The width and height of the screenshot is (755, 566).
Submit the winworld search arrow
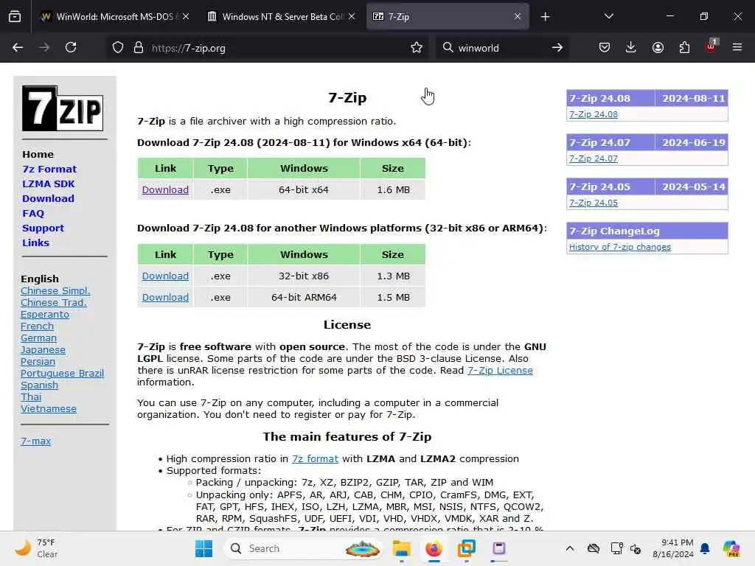[557, 48]
